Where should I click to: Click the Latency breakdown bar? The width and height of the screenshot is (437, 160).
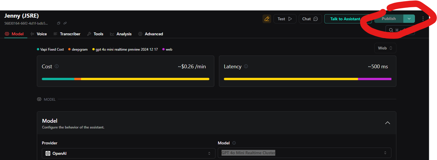point(307,79)
